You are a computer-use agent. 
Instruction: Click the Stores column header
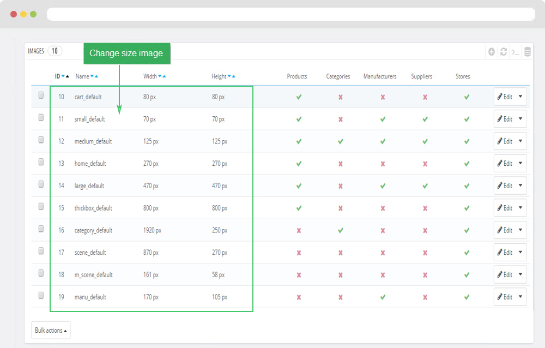tap(463, 76)
